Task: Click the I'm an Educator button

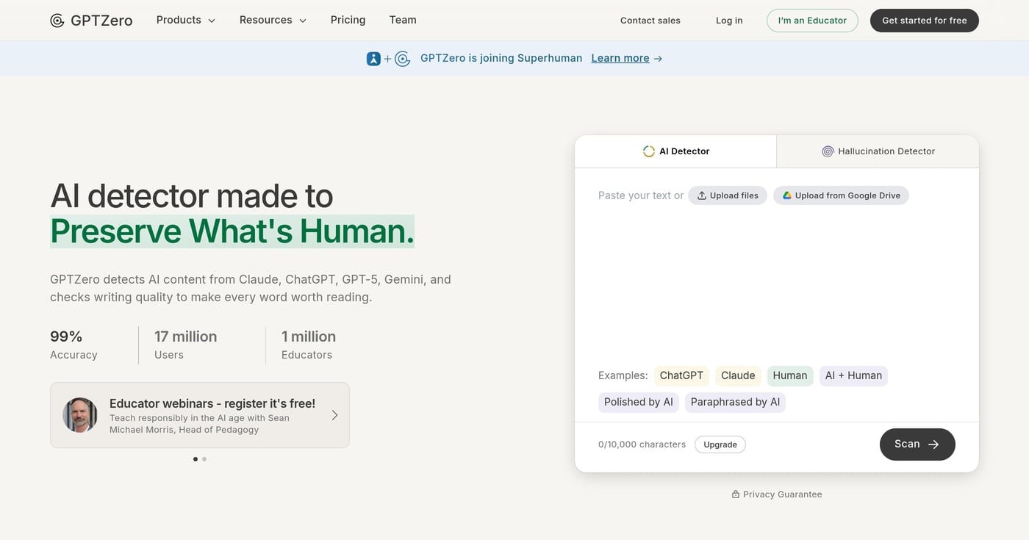Action: (812, 21)
